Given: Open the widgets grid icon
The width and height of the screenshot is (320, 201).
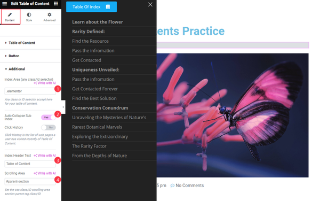Looking at the screenshot, I should tap(55, 4).
